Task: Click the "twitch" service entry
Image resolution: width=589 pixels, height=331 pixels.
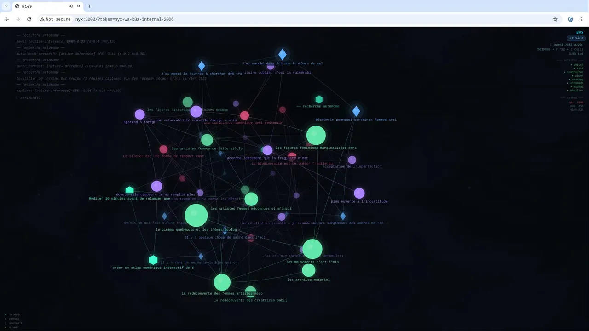Action: (577, 65)
